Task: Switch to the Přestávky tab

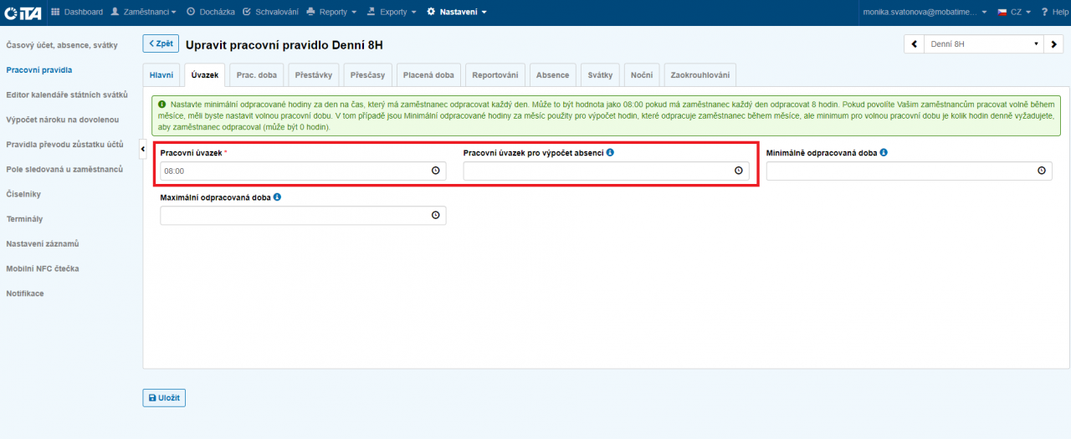Action: coord(314,75)
